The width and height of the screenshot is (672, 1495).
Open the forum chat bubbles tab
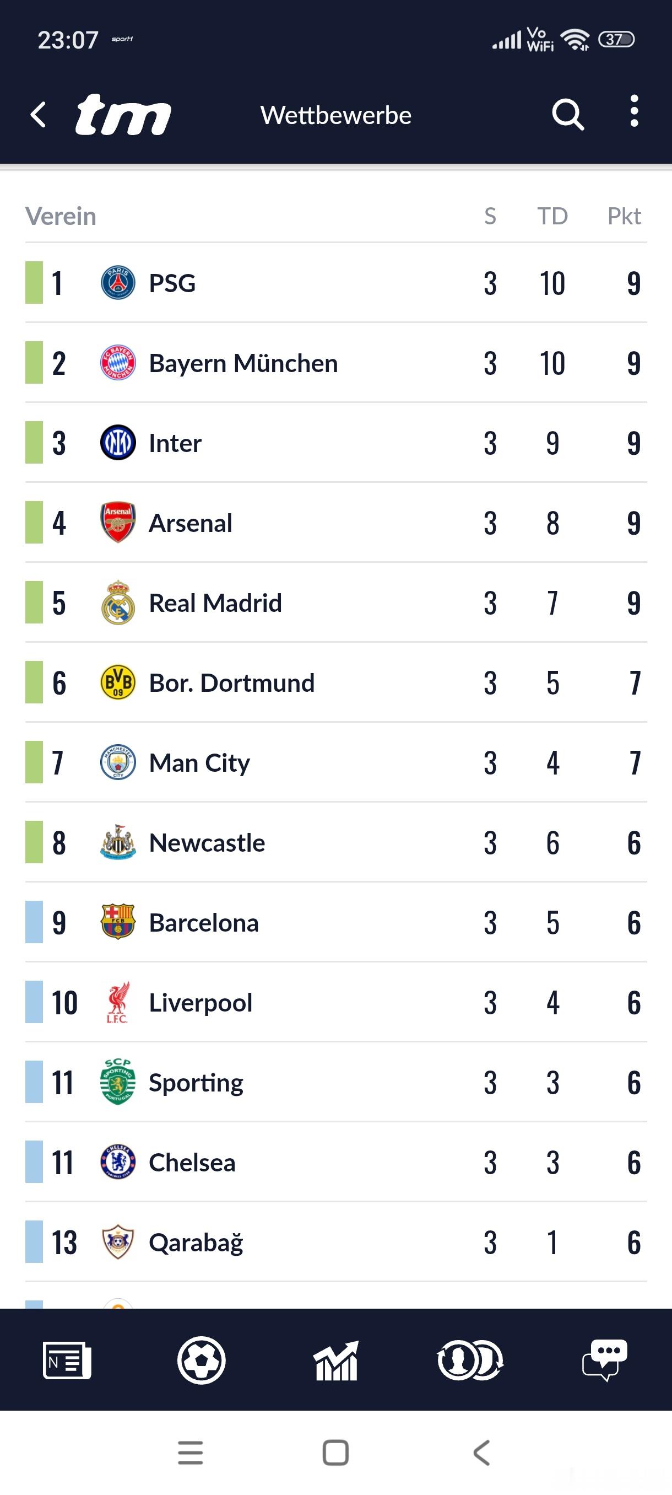pos(605,1360)
